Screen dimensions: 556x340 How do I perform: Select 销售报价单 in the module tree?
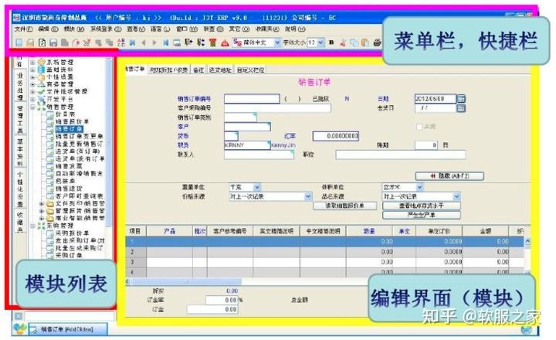(x=72, y=121)
